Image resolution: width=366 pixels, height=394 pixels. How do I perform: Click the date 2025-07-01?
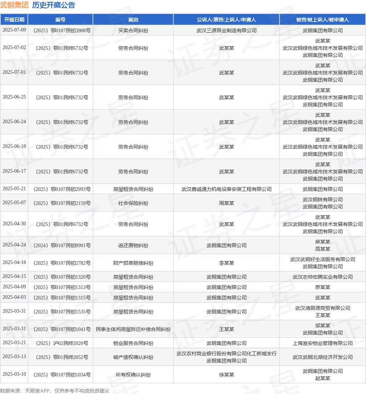14,72
